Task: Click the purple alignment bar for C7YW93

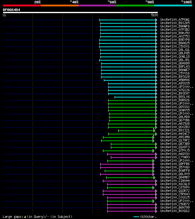Action: pyautogui.click(x=133, y=158)
